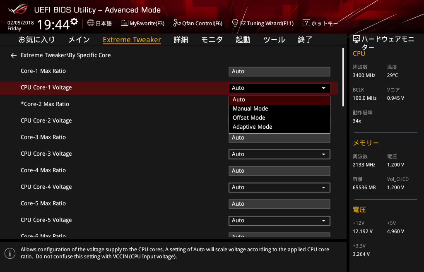Collapse the CPU Core-1 Voltage dropdown
This screenshot has width=424, height=272.
click(279, 88)
